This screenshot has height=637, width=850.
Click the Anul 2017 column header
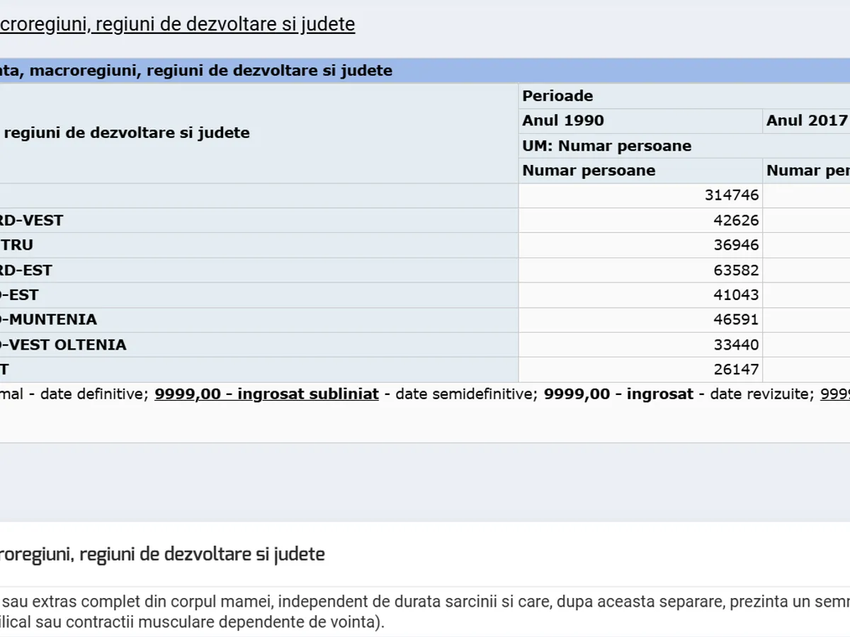[807, 121]
